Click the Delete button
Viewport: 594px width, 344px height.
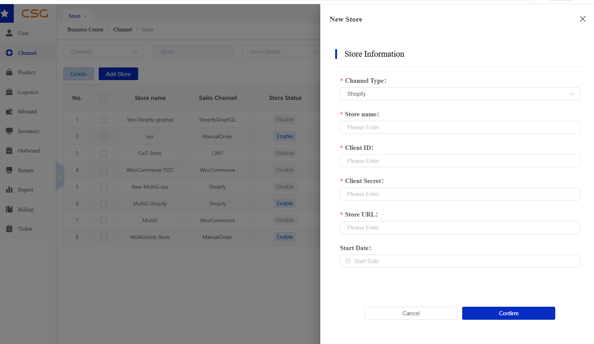coord(79,74)
